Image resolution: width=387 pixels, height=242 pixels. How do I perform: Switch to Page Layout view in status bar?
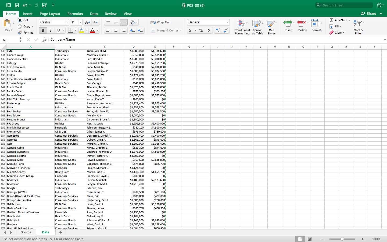tap(310, 239)
